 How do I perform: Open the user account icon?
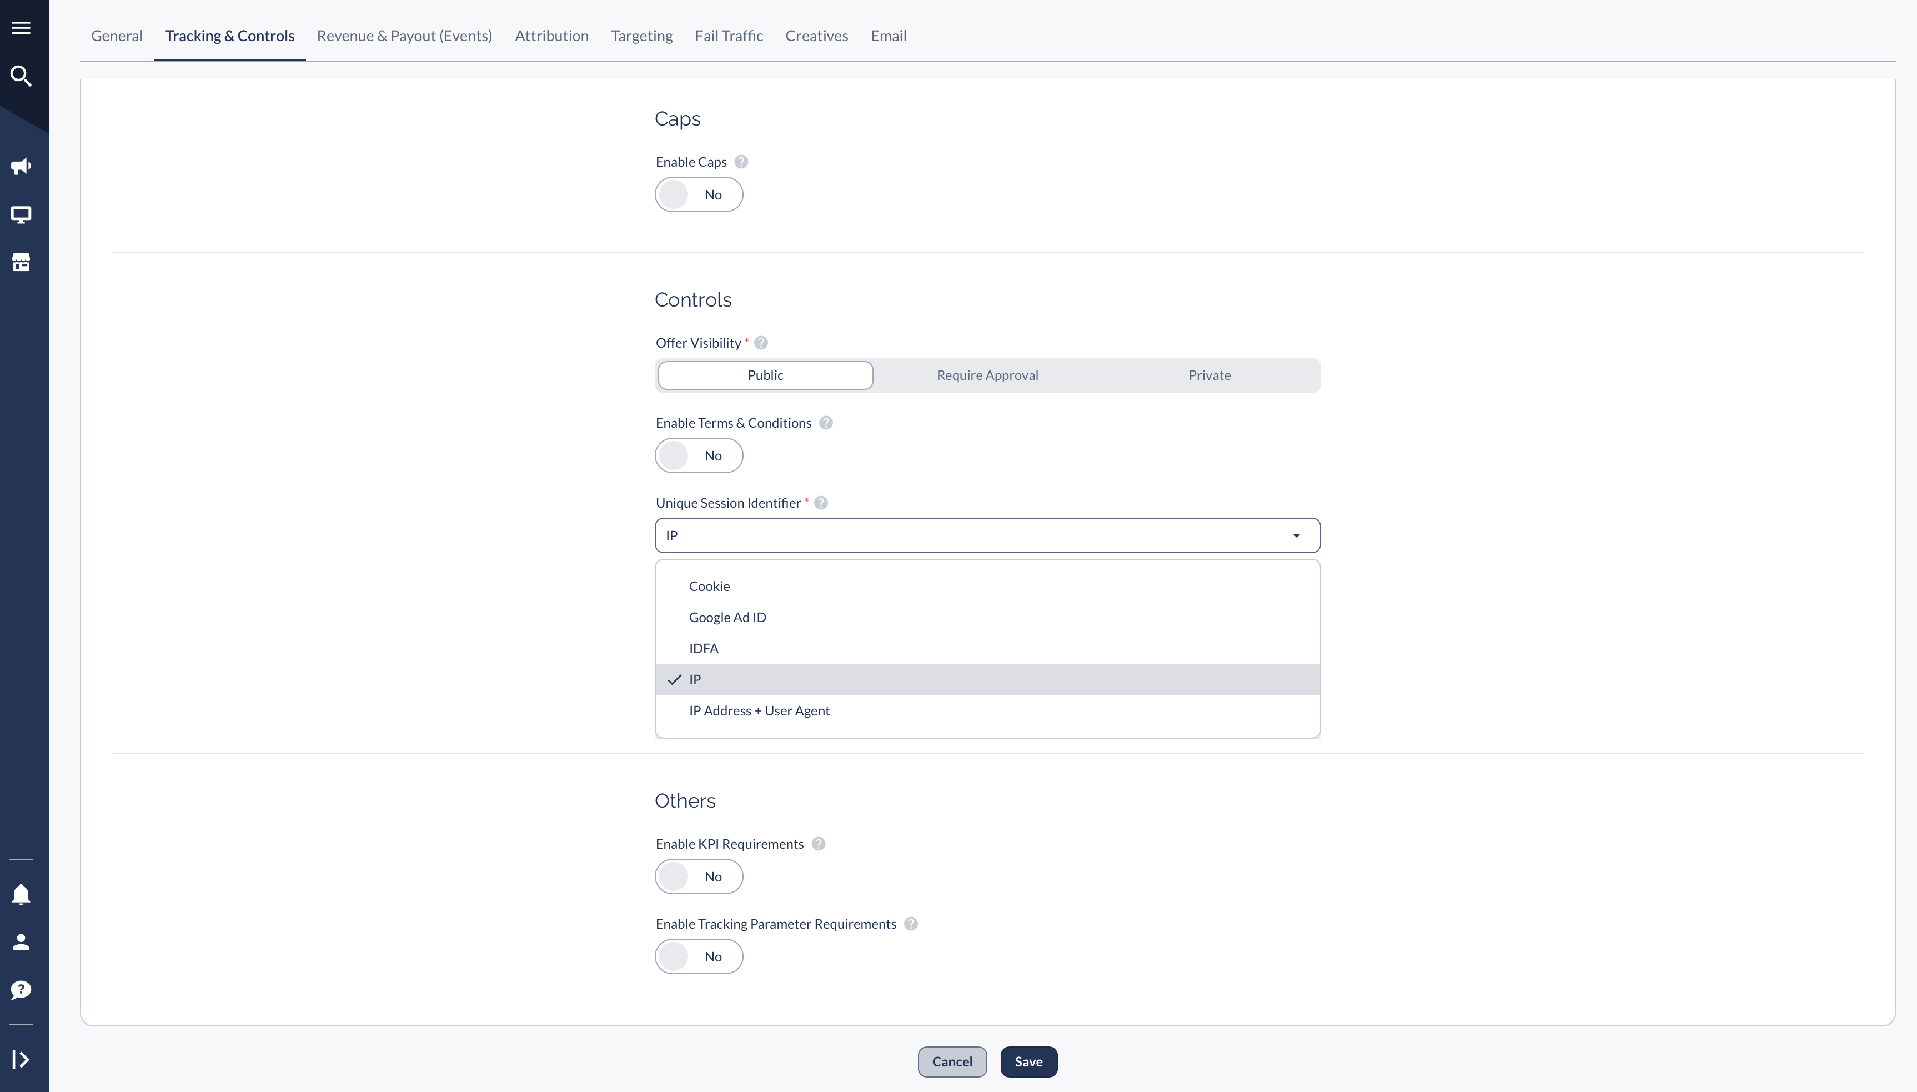21,942
